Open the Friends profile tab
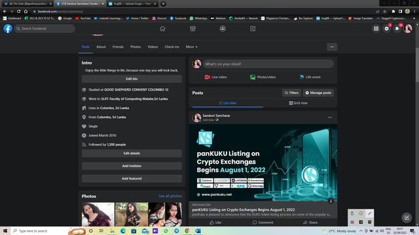Screen dimensions: 419x235 tap(118, 47)
